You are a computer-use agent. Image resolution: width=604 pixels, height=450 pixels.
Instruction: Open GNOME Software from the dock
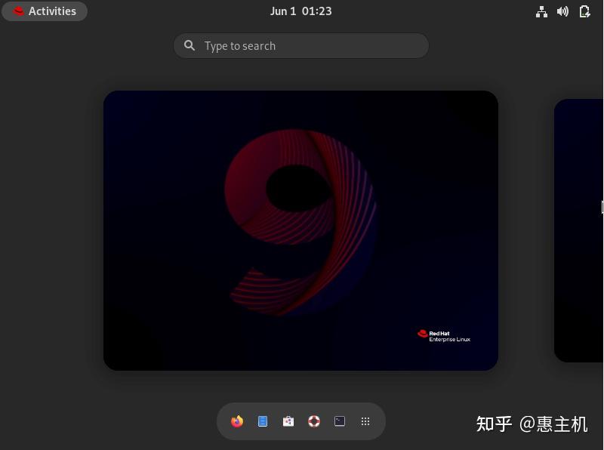click(288, 421)
